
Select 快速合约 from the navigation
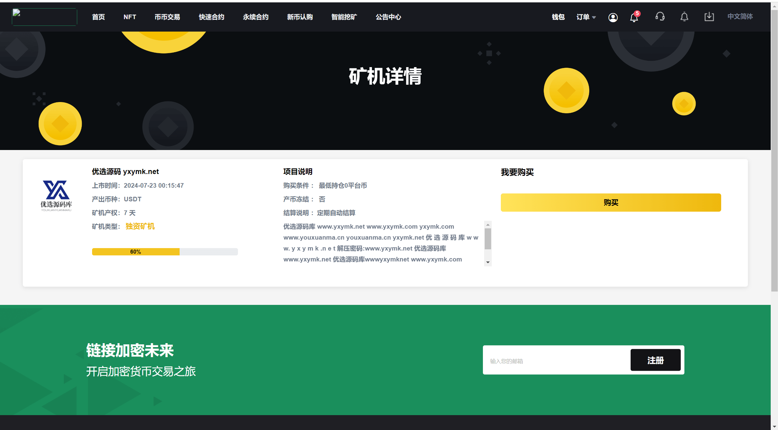(x=212, y=17)
